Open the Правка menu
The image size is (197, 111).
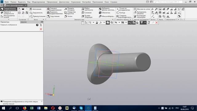[x=13, y=2]
